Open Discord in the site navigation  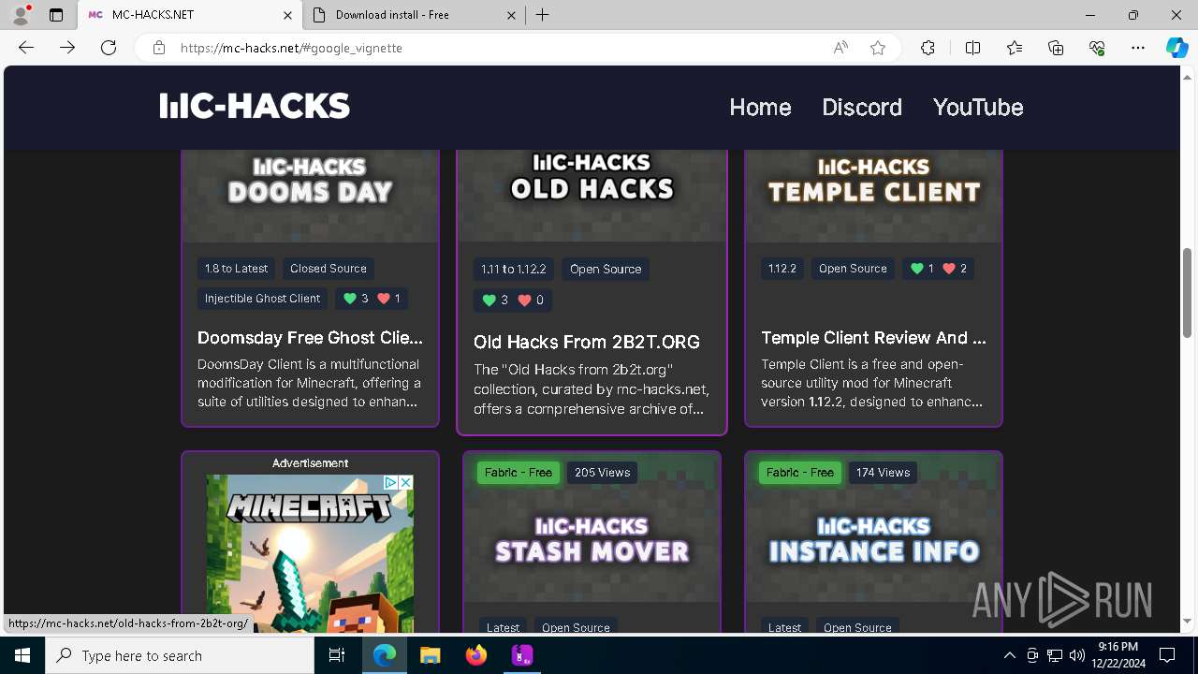tap(862, 107)
